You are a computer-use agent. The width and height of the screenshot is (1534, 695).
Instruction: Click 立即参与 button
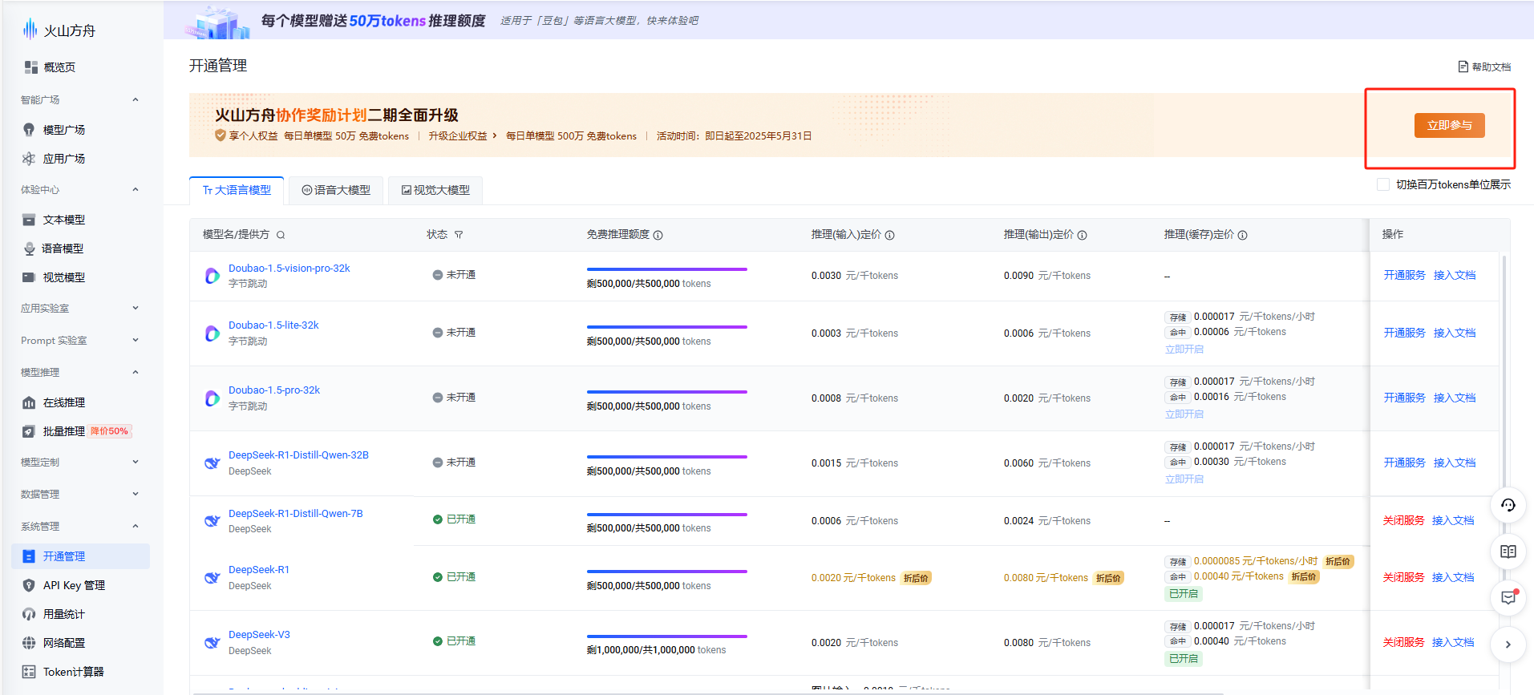coord(1449,125)
